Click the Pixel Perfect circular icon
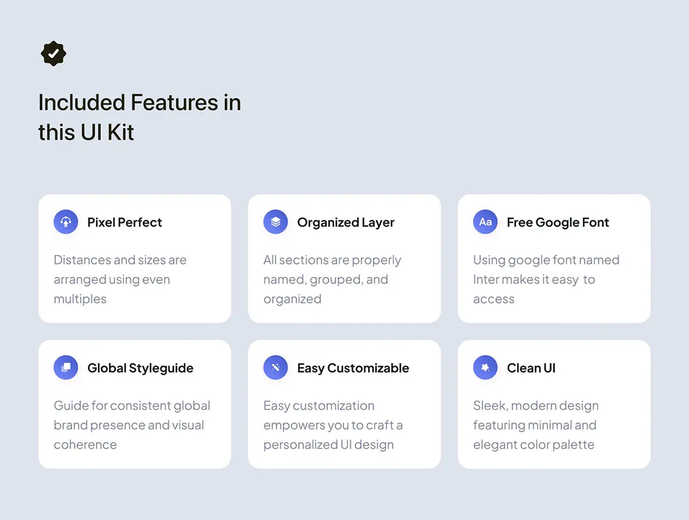The image size is (689, 520). (65, 222)
